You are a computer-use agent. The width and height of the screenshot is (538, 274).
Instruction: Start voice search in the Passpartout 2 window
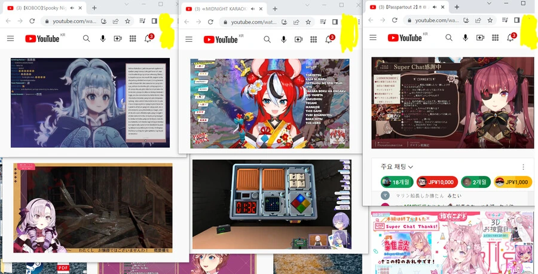point(465,38)
